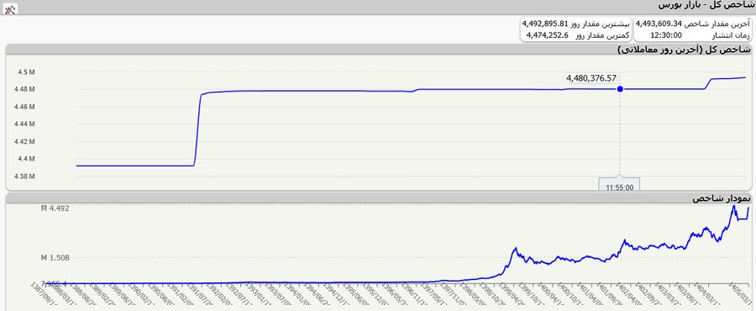Select the publish time 12:30:00
Screen dimensions: 756x311
666,35
